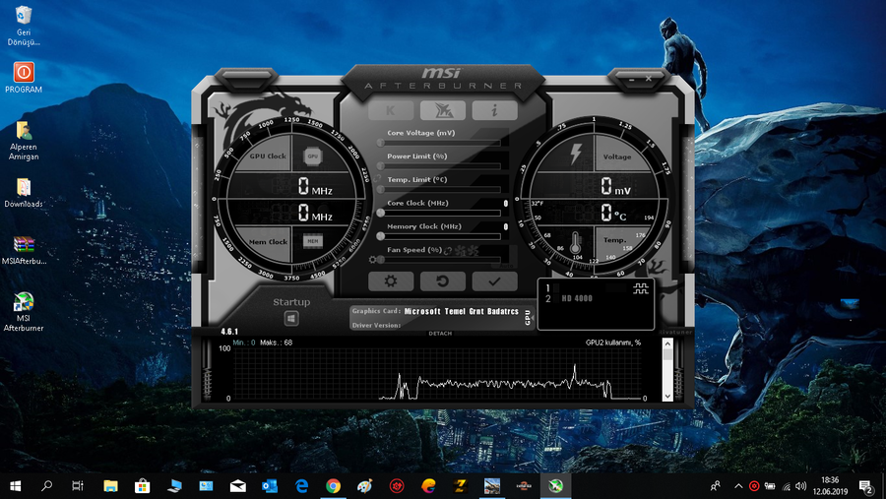This screenshot has height=499, width=886.
Task: Adjust the Temp. Limit slider
Action: 441,189
